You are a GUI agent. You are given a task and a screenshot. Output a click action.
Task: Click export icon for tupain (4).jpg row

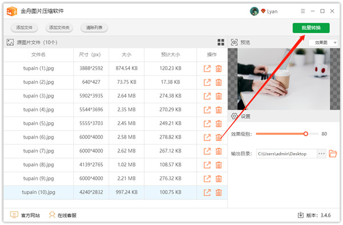tap(207, 110)
